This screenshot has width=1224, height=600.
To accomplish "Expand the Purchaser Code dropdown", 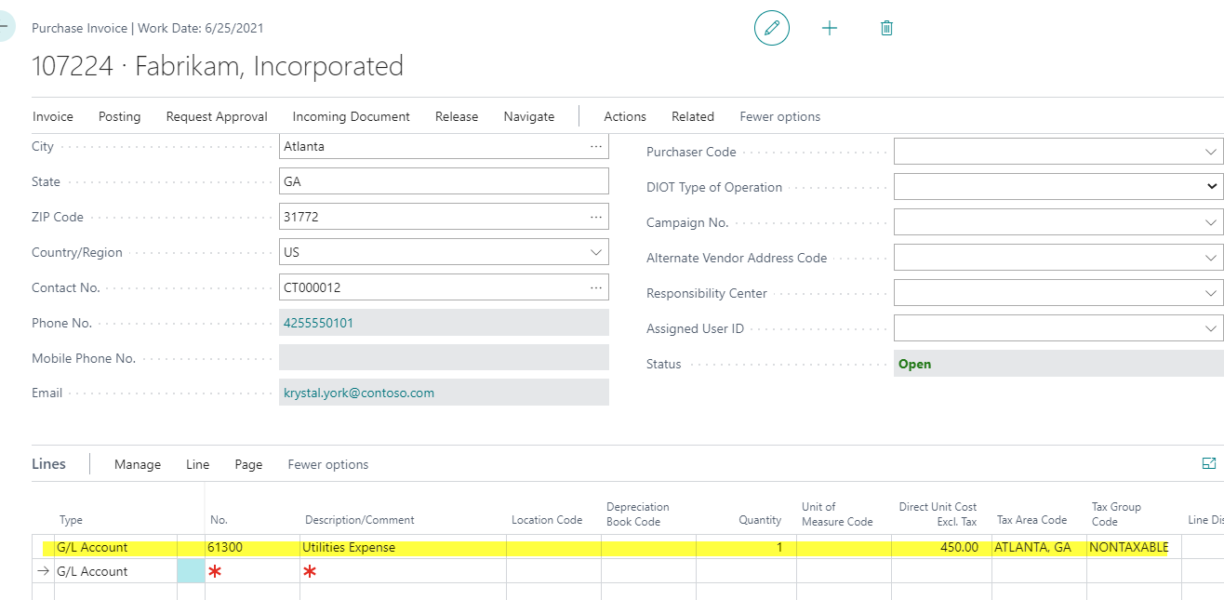I will [x=1211, y=152].
